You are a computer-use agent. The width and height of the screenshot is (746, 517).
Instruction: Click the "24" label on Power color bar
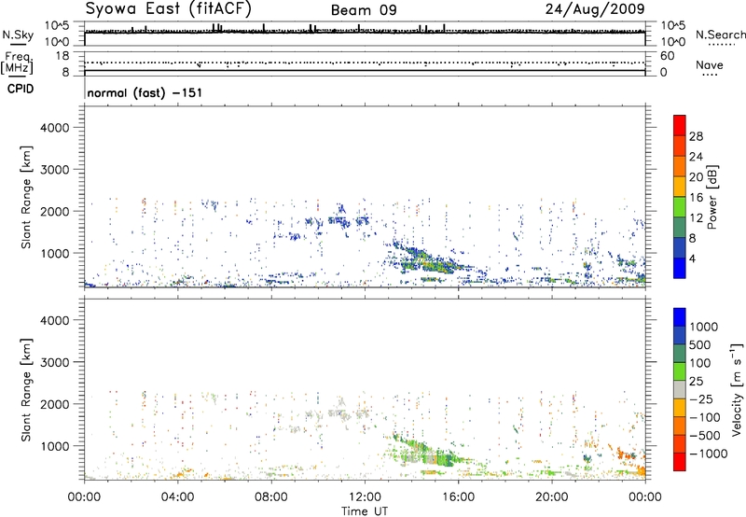[696, 157]
